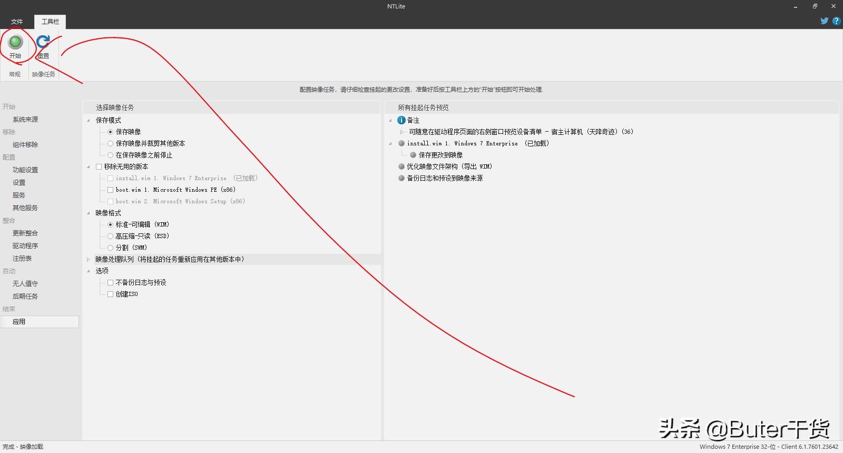
Task: Go to 系统来源 page in sidebar
Action: tap(25, 120)
